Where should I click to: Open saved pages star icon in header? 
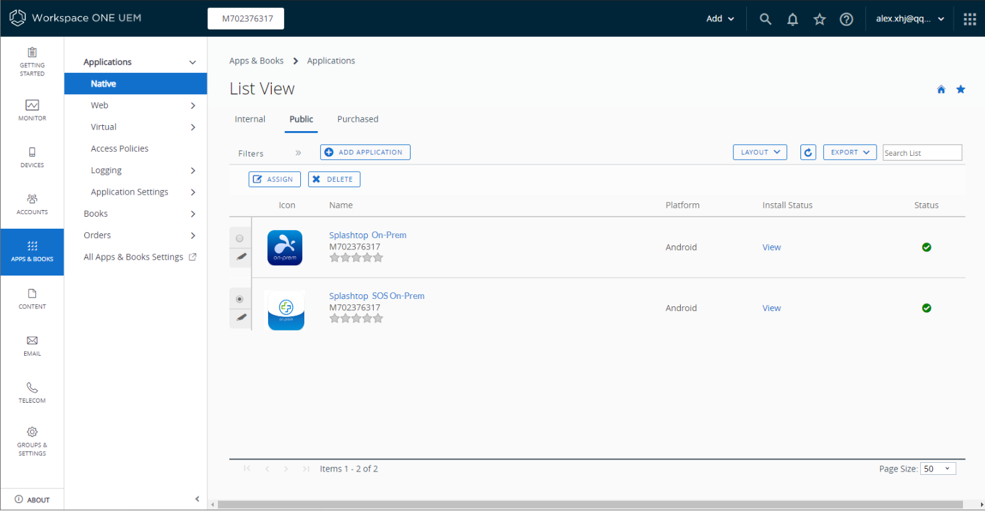(820, 19)
